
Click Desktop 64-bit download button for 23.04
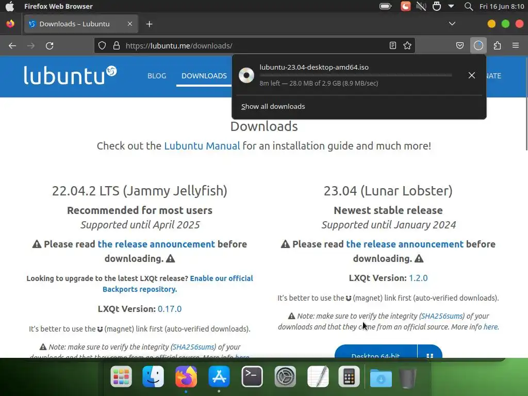376,351
